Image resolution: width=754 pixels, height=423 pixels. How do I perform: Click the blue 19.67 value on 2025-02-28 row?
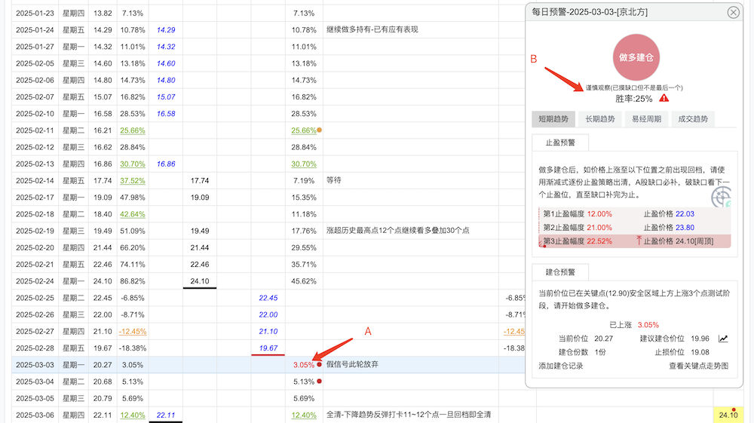[268, 348]
